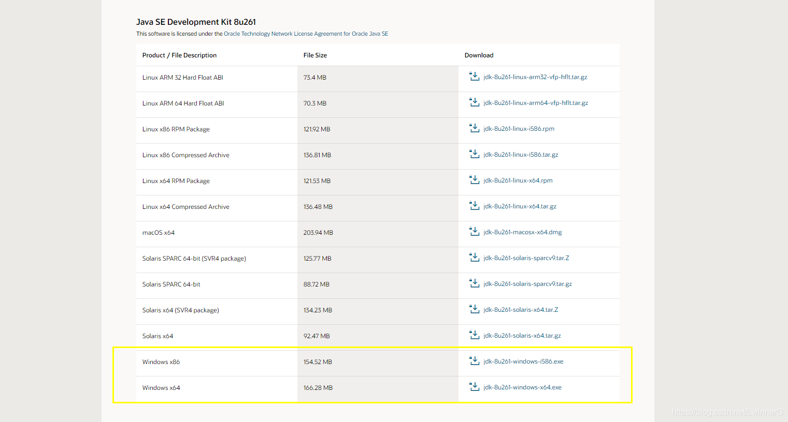
Task: Select 'Linux ARM 32 Hard Float ABI' row text
Action: [x=182, y=78]
